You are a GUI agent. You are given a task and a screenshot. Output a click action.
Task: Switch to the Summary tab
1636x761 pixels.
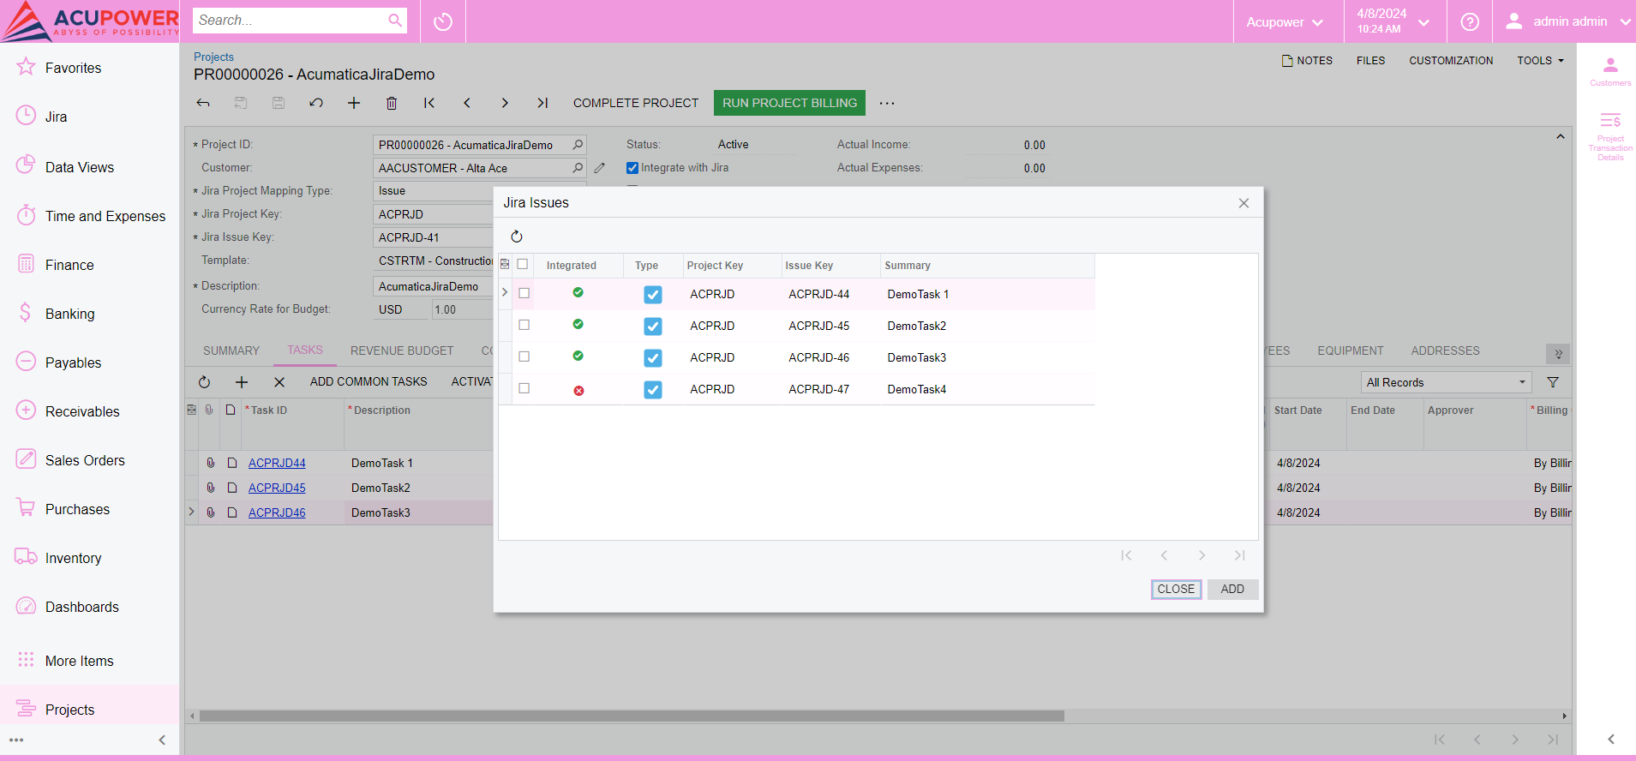[x=231, y=351]
